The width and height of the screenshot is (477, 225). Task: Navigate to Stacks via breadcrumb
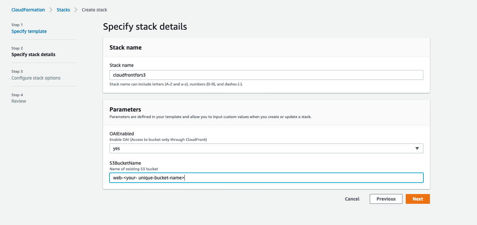[x=63, y=10]
